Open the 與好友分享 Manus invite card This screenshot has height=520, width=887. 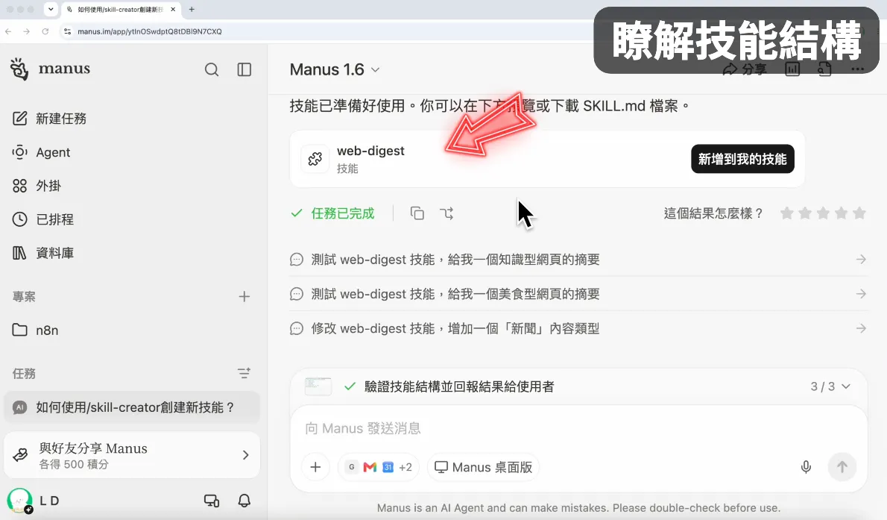coord(131,455)
